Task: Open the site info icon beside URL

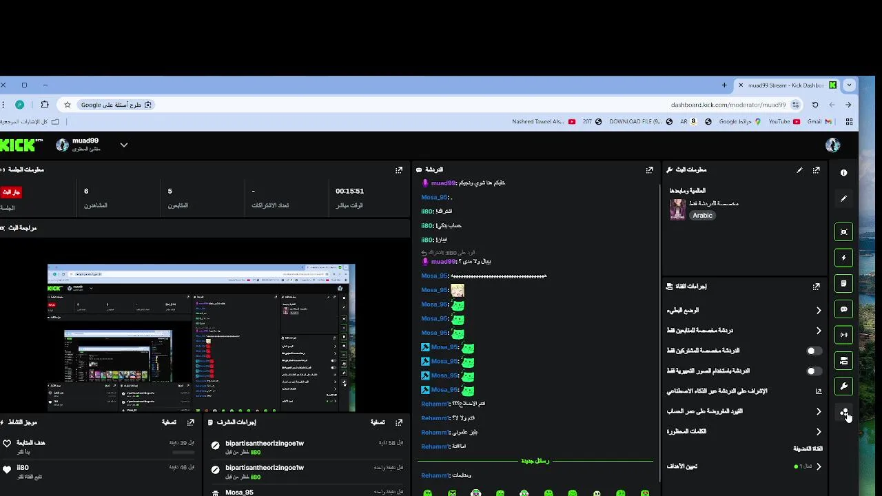Action: pos(795,105)
